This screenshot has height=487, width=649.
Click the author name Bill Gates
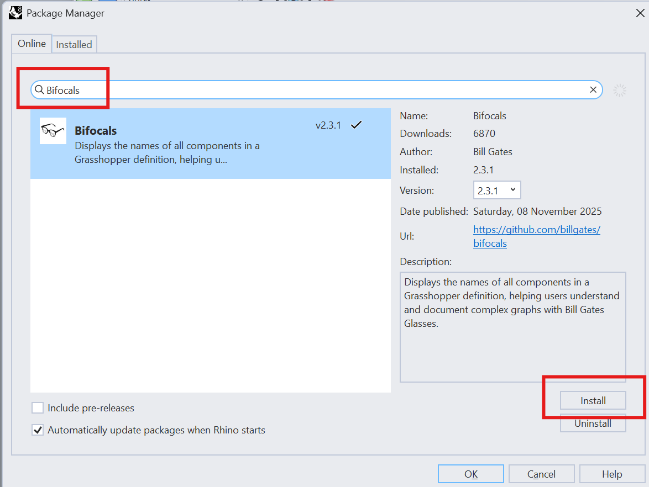click(493, 152)
